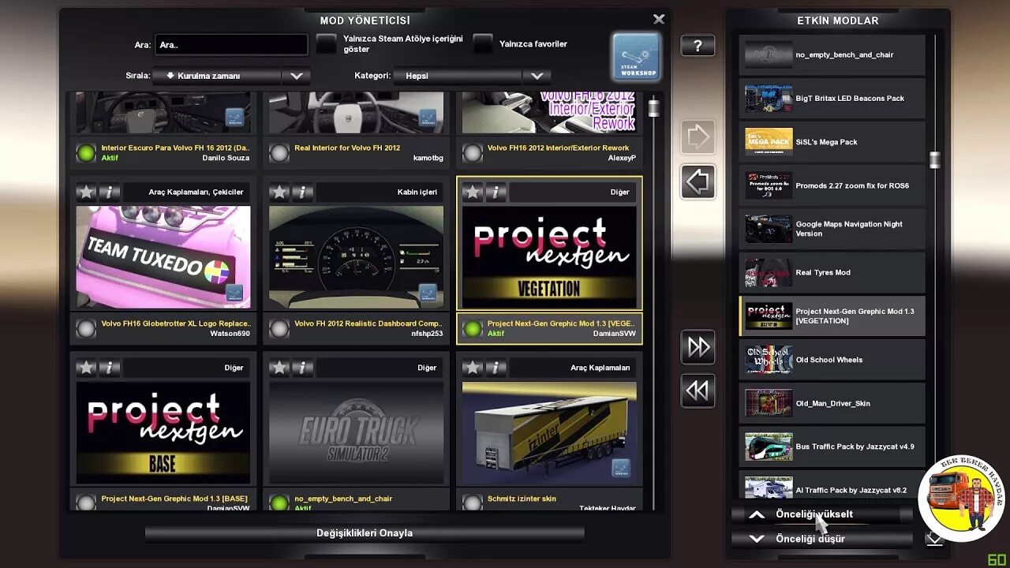Open the help question mark button
This screenshot has height=568, width=1010.
[698, 47]
